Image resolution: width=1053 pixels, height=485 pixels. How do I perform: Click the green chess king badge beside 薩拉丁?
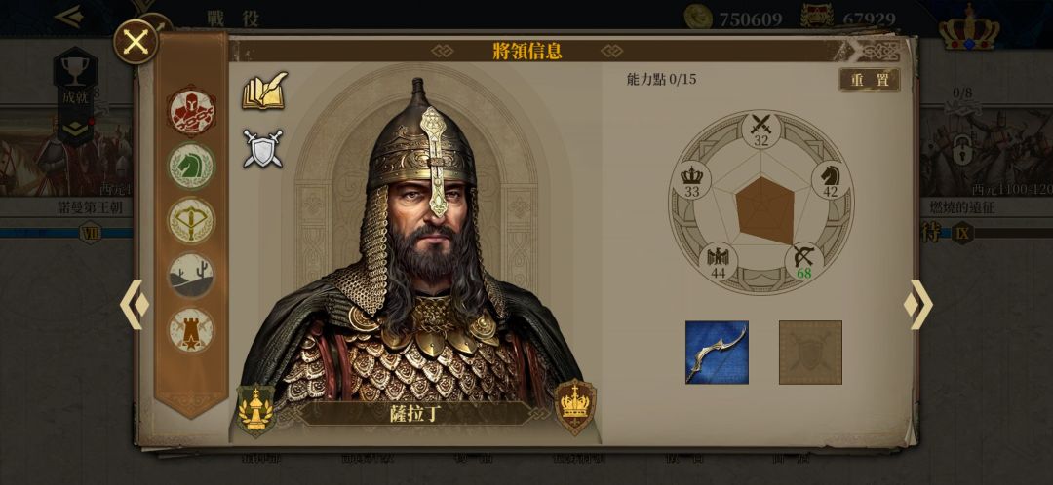(255, 409)
